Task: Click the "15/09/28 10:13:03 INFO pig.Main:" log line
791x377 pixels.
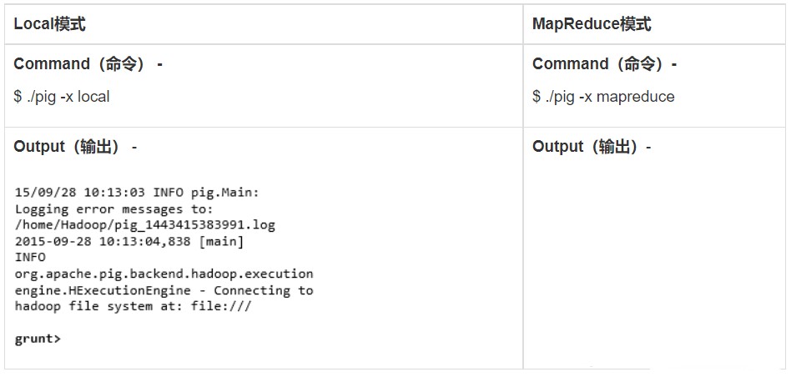Action: point(137,193)
